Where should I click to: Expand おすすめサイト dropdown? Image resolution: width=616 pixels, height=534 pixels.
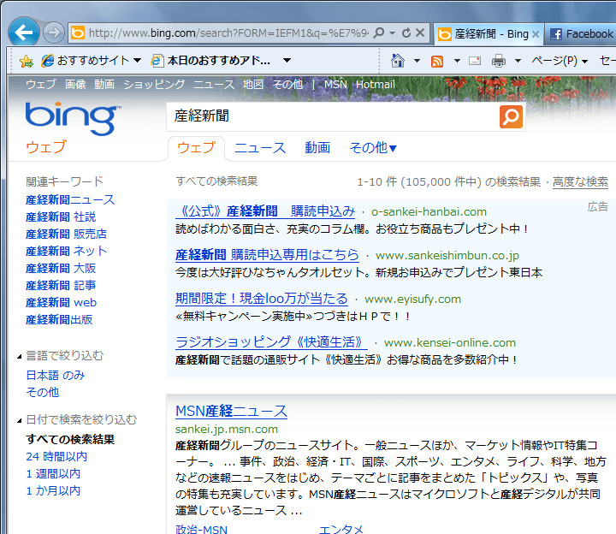click(x=137, y=61)
